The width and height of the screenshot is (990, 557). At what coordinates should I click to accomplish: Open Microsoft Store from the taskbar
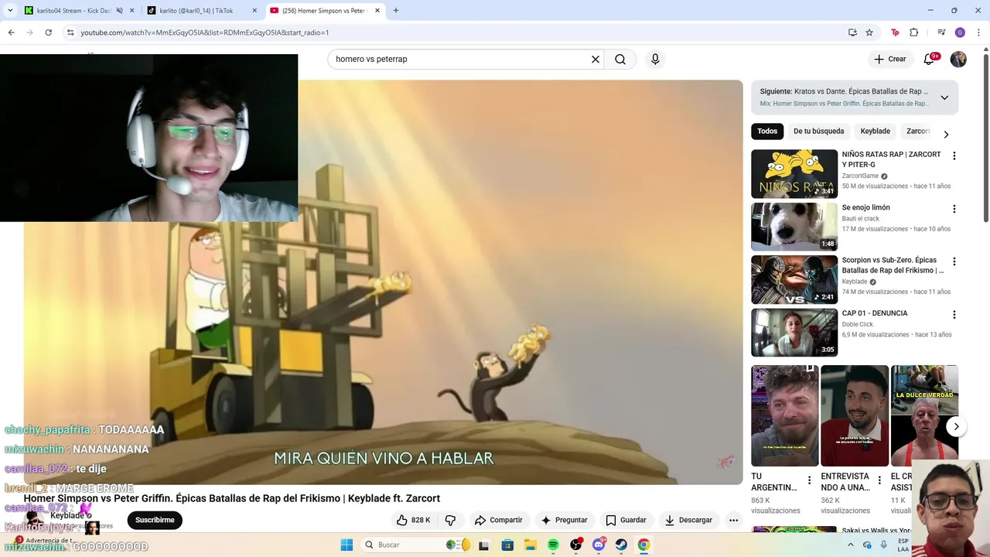(507, 545)
